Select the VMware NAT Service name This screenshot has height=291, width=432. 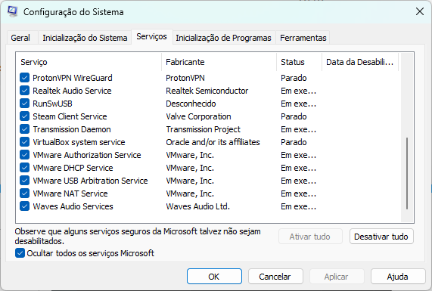pyautogui.click(x=70, y=193)
